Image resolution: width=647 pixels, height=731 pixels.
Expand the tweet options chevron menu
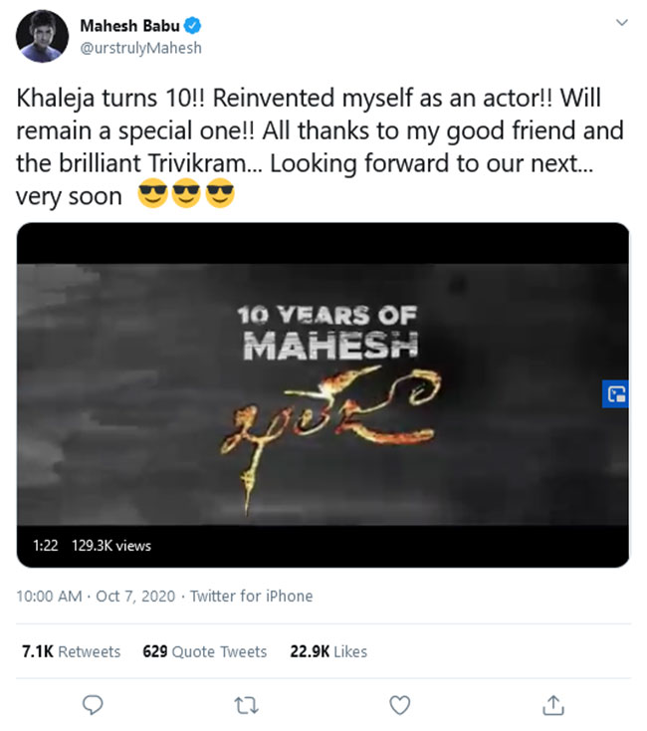[x=622, y=22]
